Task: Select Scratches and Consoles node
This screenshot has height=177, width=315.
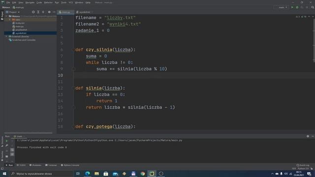Action: (x=24, y=40)
